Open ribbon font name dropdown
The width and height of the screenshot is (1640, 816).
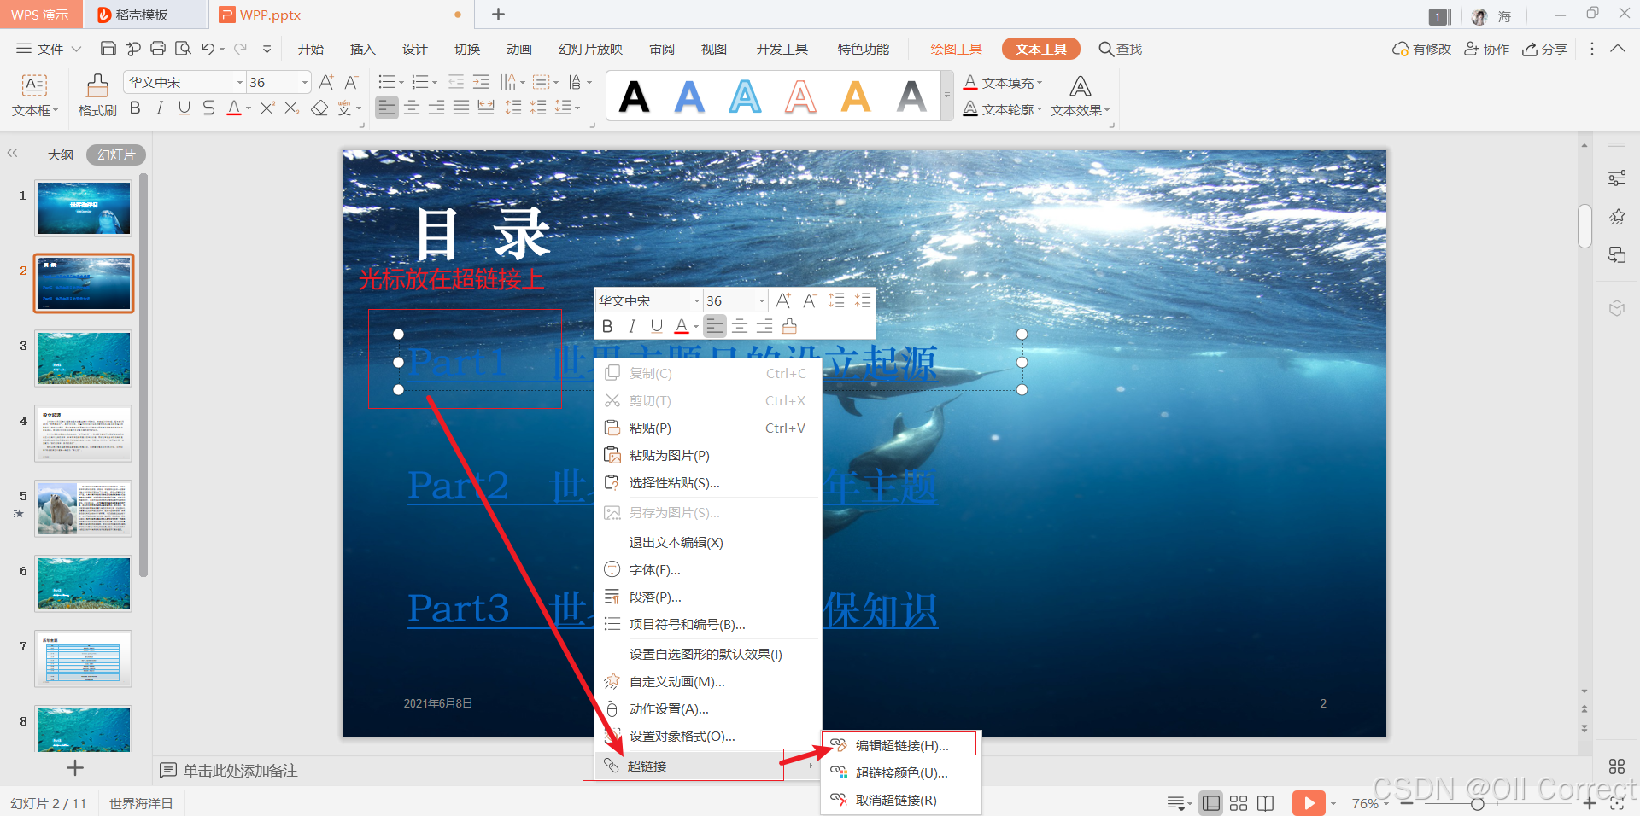pyautogui.click(x=240, y=82)
